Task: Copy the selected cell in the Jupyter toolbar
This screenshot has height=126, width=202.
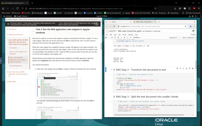Action: click(x=115, y=37)
